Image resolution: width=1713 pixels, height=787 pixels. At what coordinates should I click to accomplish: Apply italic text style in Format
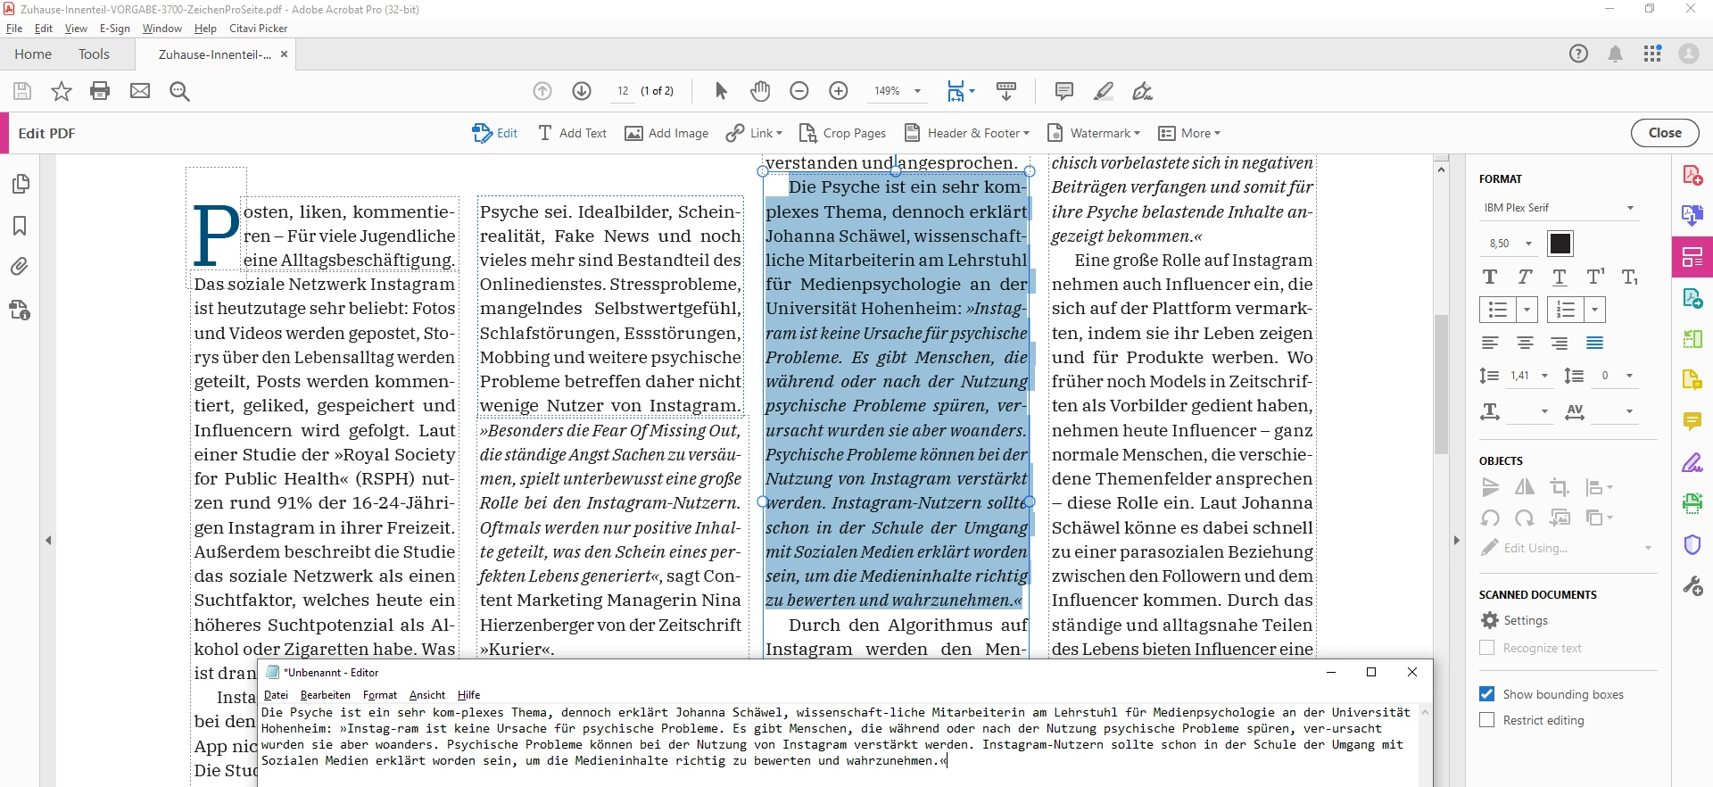tap(1525, 277)
